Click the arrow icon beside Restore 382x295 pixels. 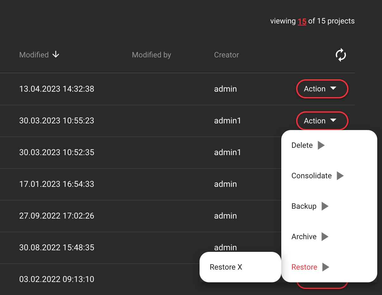(326, 267)
